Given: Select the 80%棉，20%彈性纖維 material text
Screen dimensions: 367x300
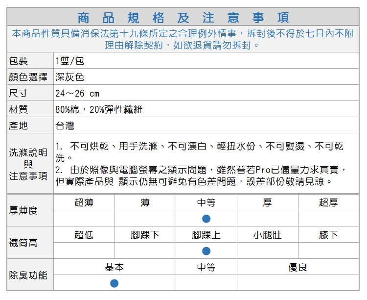Looking at the screenshot, I should (99, 109).
